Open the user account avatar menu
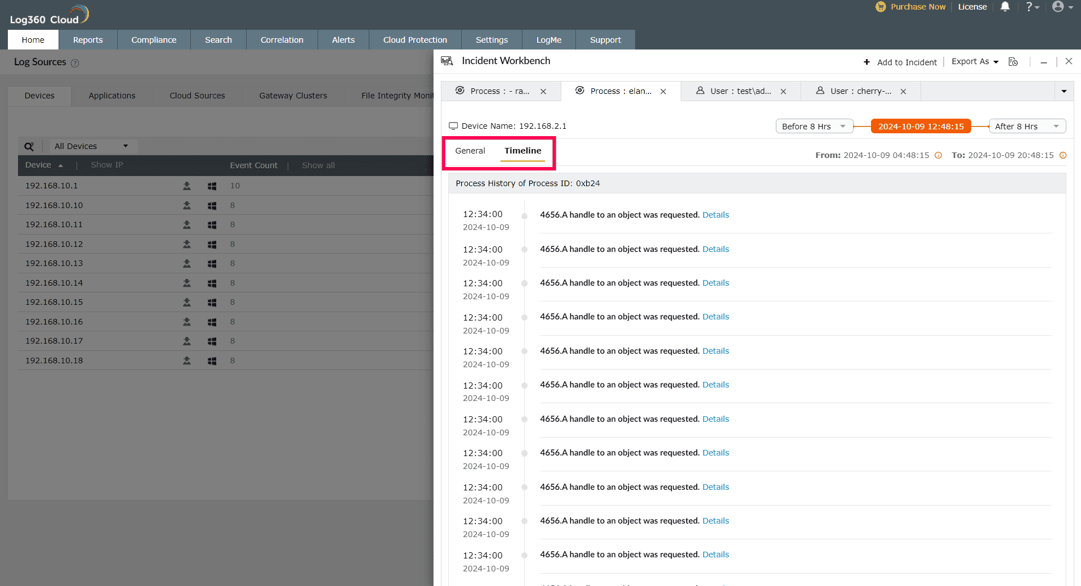The image size is (1081, 586). tap(1062, 7)
